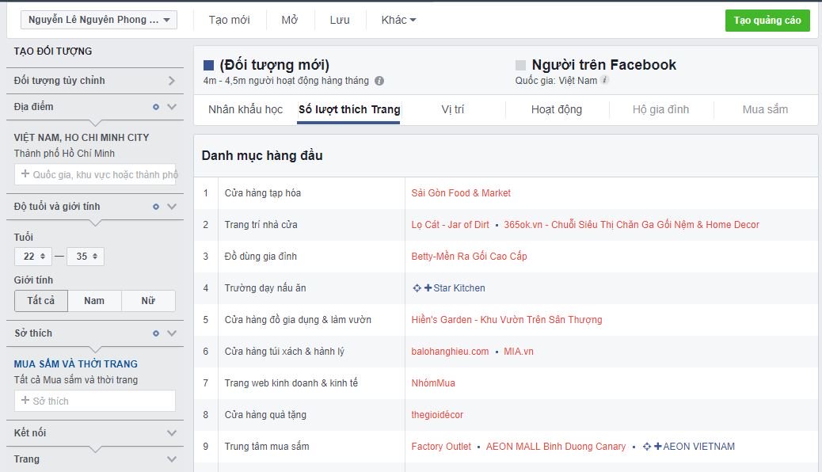822x472 pixels.
Task: Switch to Hoạt động tab
Action: (557, 109)
